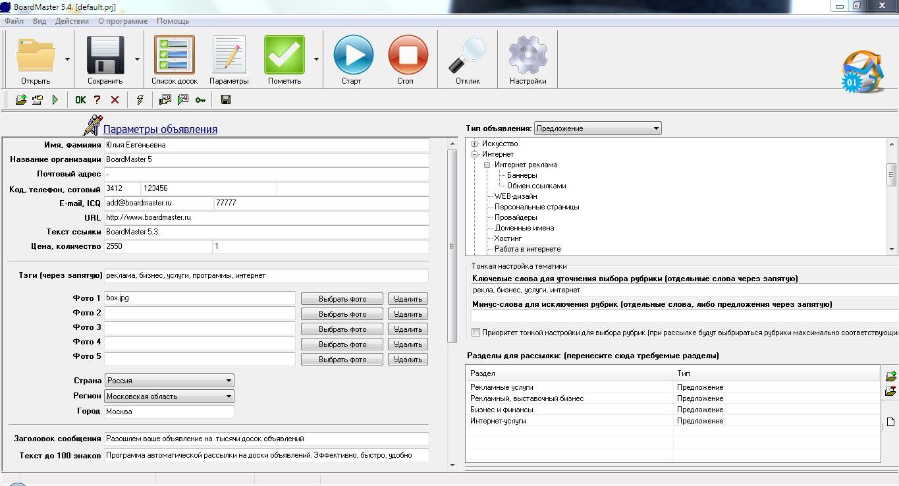Click the green Пометить checkmark icon
899x486 pixels.
pos(285,56)
